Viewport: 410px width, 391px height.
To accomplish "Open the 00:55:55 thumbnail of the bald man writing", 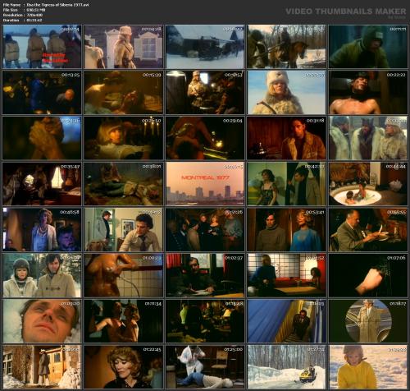I will (368, 230).
